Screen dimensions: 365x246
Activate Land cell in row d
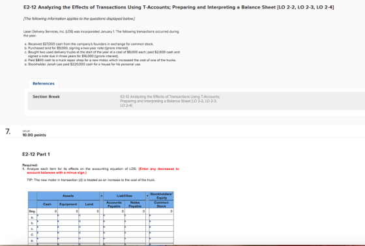[89, 234]
